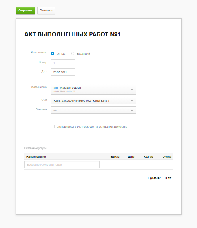Select the Входящий radio button
Image resolution: width=197 pixels, height=228 pixels.
click(73, 53)
